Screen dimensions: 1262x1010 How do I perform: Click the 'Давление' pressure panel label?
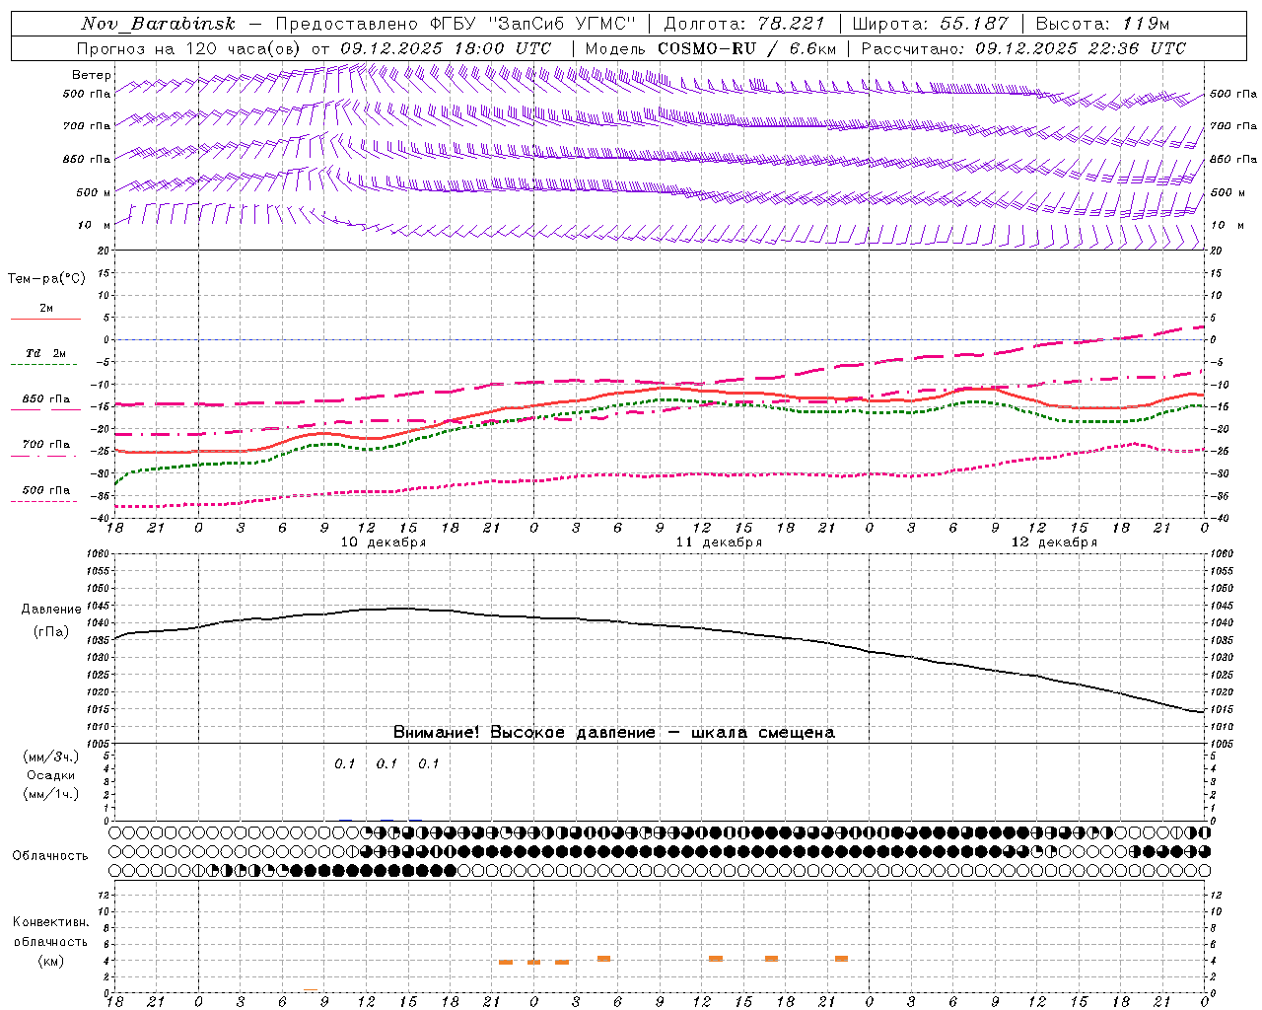coord(51,610)
